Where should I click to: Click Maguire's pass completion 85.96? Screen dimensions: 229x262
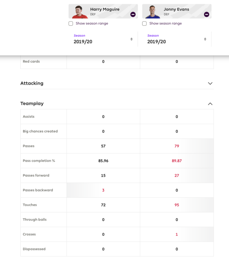click(x=103, y=161)
